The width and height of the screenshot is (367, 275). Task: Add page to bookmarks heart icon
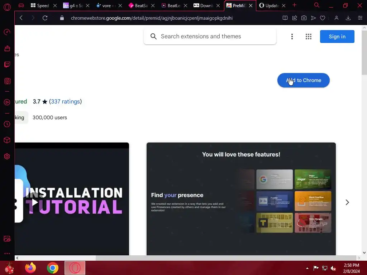pos(323,18)
